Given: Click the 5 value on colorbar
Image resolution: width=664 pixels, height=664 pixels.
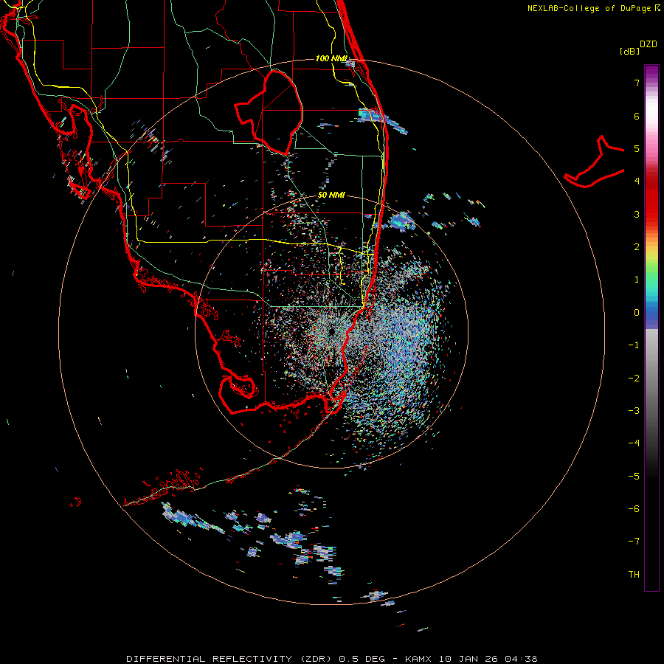Looking at the screenshot, I should coord(637,148).
